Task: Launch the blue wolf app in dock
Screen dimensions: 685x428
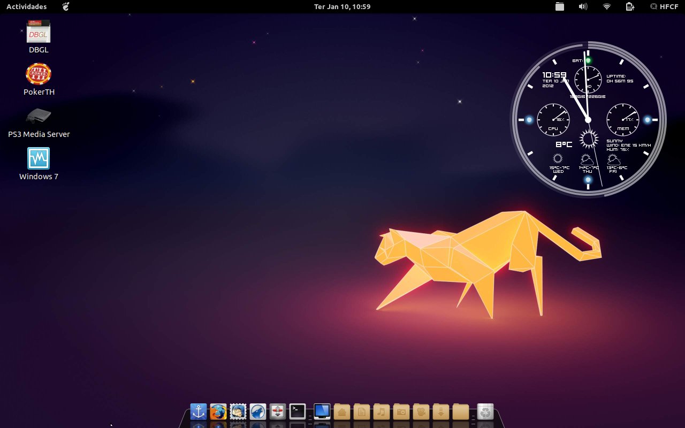Action: pyautogui.click(x=258, y=411)
